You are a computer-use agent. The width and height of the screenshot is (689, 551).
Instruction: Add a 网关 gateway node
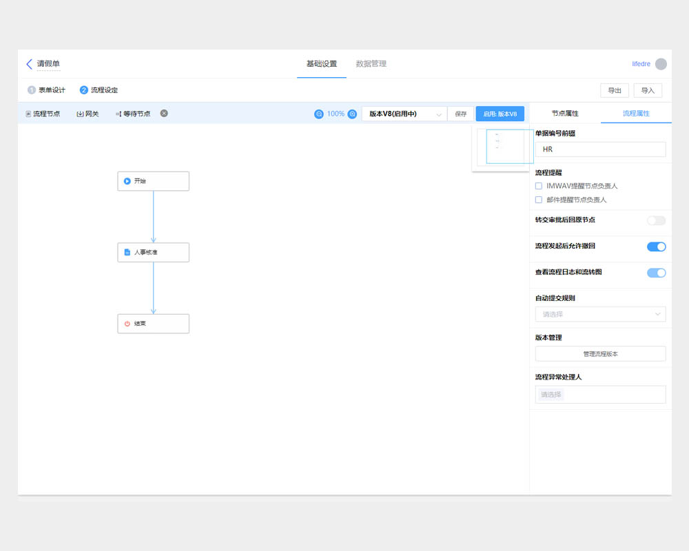(x=88, y=114)
